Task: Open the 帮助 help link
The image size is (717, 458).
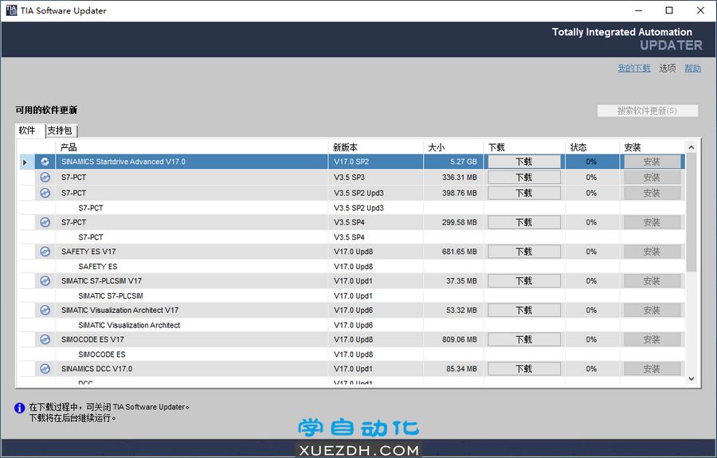Action: [x=692, y=69]
